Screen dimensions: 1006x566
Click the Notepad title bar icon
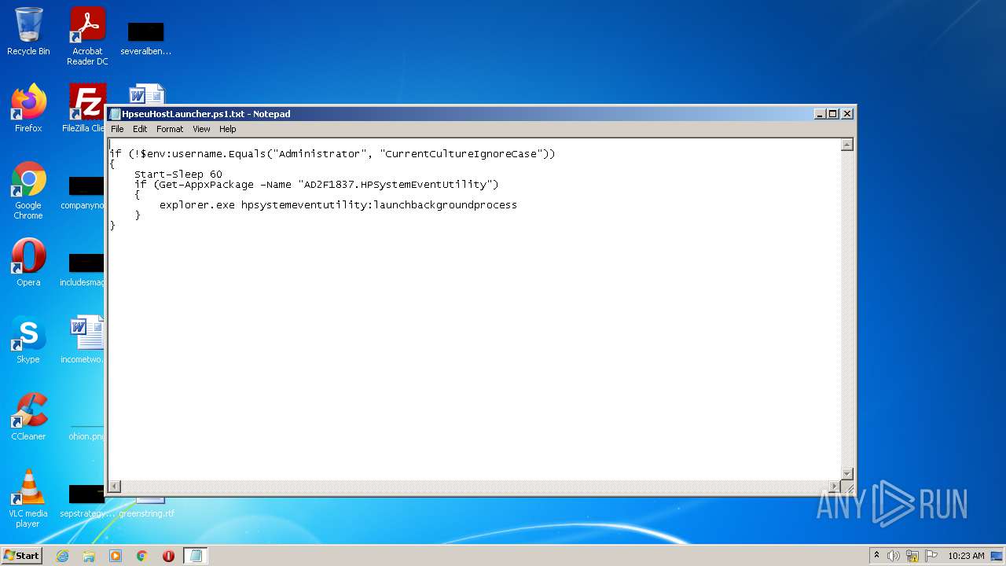[115, 114]
